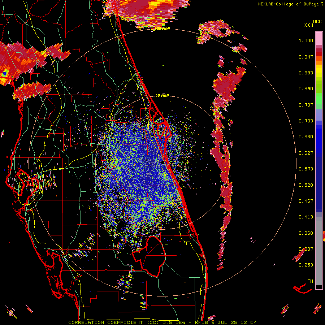This screenshot has height=325, width=325.
Task: Click the 0.520 scale value
Action: click(x=306, y=185)
